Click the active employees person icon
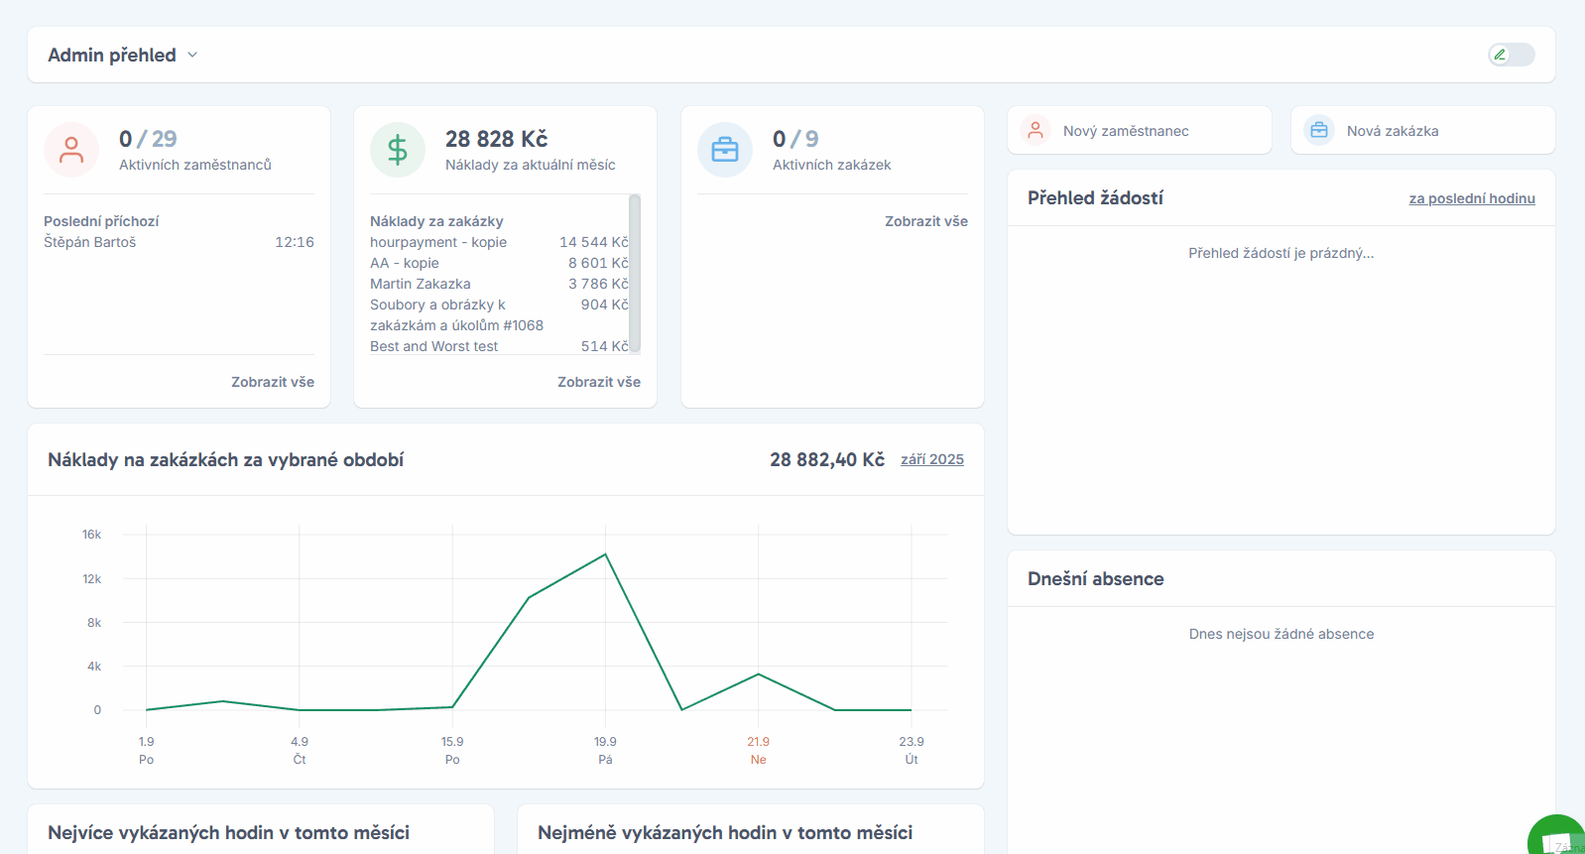The width and height of the screenshot is (1585, 854). [71, 150]
